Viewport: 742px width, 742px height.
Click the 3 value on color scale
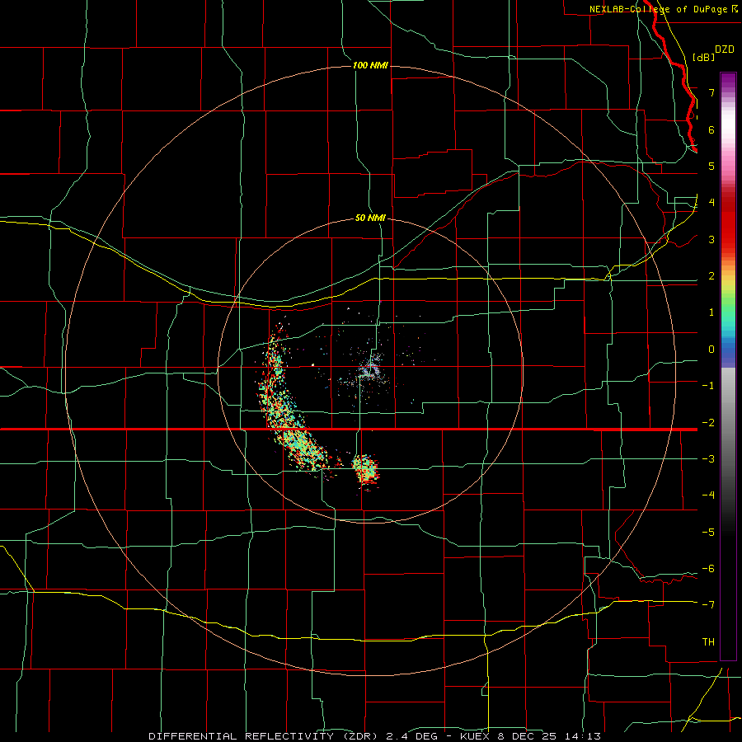(711, 239)
